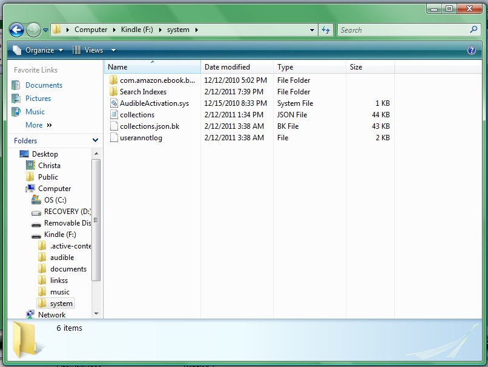488x367 pixels.
Task: Open the recent pages dropdown arrow
Action: coord(46,30)
